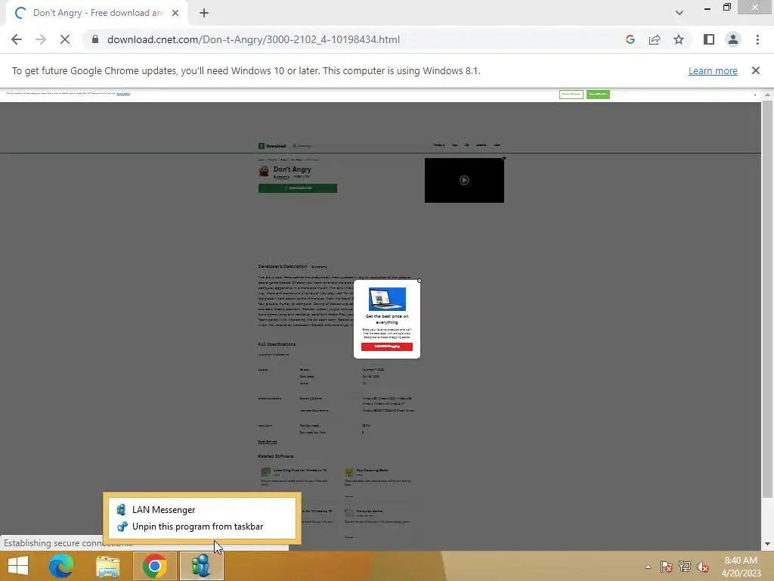This screenshot has height=581, width=774.
Task: Click the address bar URL field
Action: tap(253, 39)
